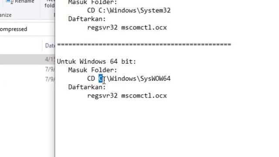Sort files by the Date column header
Viewport: 279px width, 157px height.
[50, 45]
